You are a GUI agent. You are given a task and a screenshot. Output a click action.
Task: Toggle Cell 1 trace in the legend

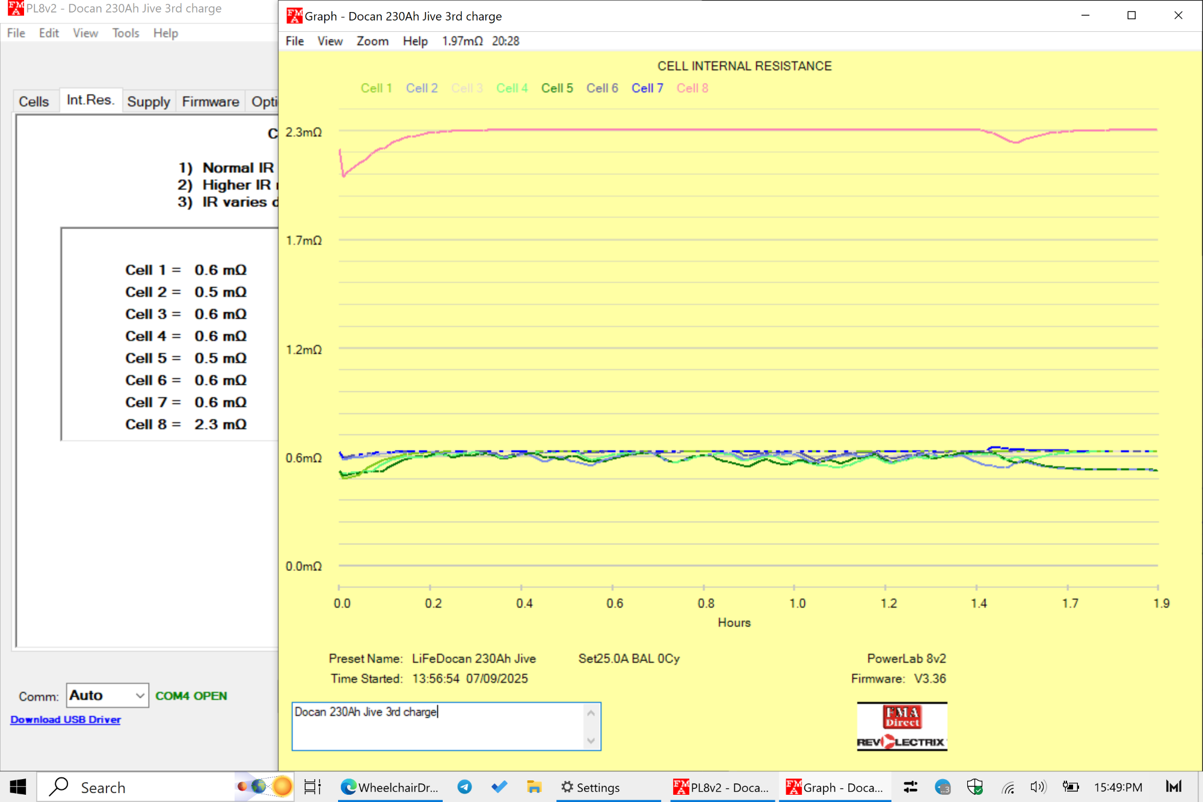pyautogui.click(x=376, y=88)
